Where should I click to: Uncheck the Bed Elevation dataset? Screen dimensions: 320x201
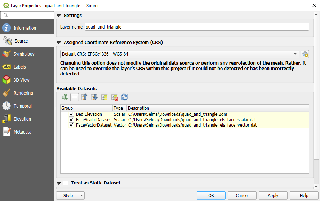pos(71,114)
